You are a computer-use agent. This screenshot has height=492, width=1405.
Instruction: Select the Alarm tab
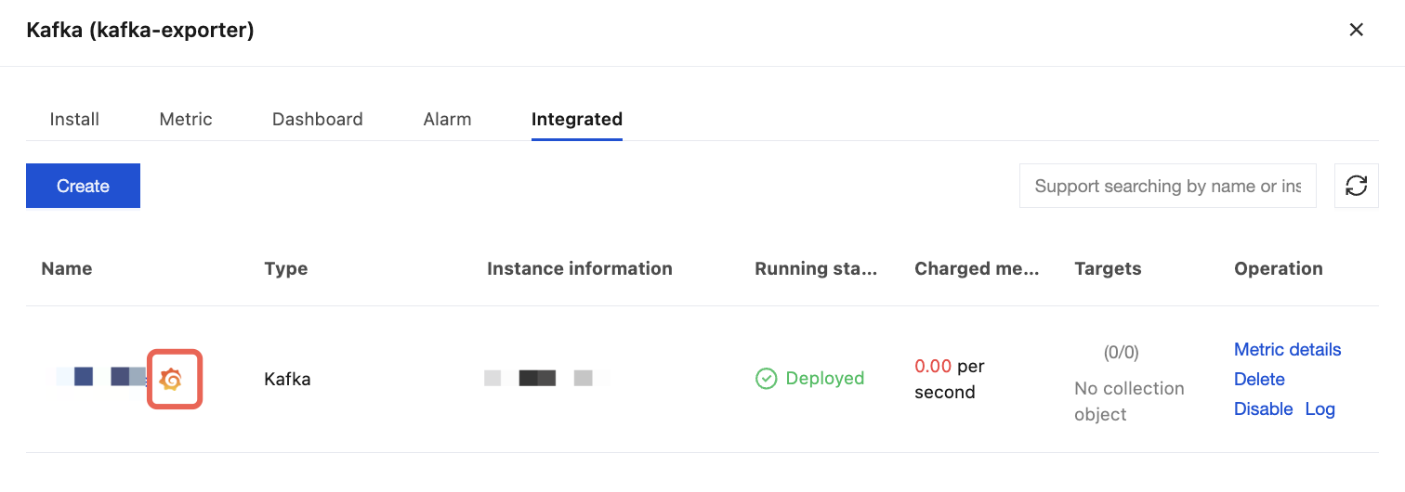(447, 119)
